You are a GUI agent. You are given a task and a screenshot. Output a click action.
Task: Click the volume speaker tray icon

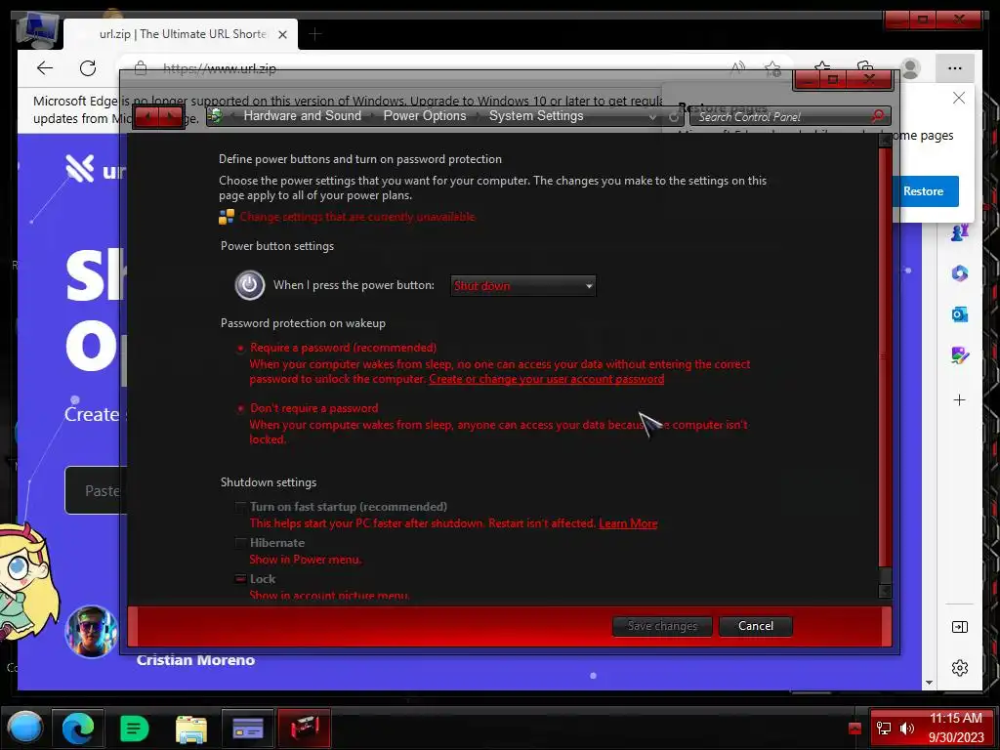pos(906,729)
